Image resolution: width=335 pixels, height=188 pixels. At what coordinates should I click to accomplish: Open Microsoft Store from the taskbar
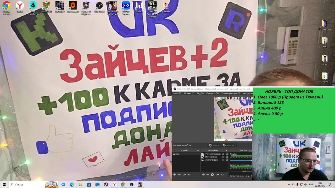(89, 185)
